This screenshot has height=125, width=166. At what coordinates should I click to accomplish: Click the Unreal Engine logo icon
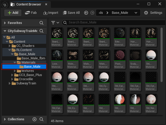tap(5, 5)
